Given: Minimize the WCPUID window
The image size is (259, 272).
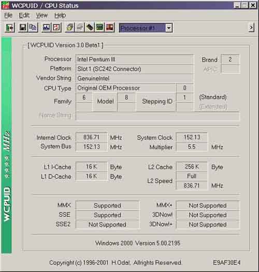Looking at the screenshot, I should (x=237, y=5).
